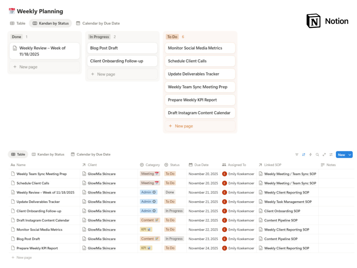The image size is (357, 268).
Task: Click the search magnifier icon
Action: (317, 155)
